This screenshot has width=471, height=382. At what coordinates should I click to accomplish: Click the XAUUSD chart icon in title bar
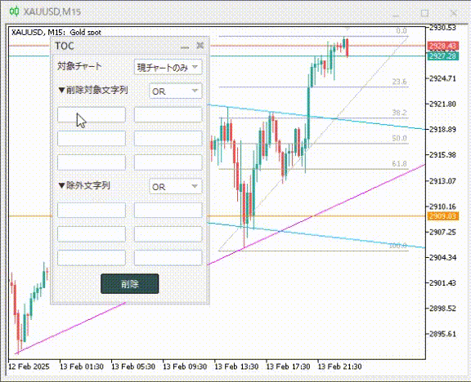(x=14, y=11)
